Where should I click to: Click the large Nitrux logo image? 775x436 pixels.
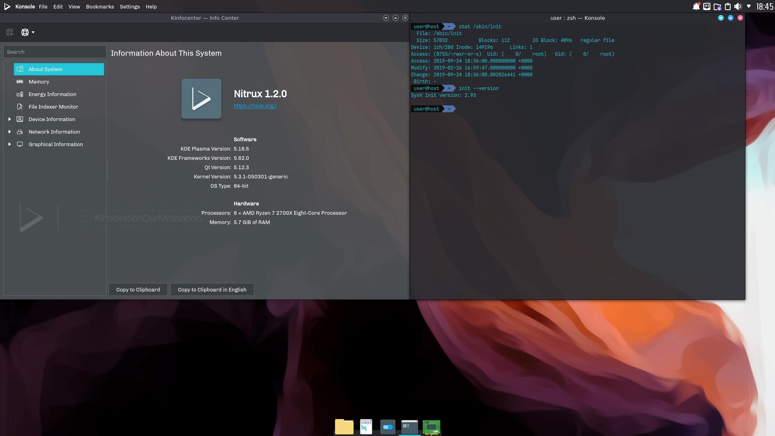(x=201, y=99)
